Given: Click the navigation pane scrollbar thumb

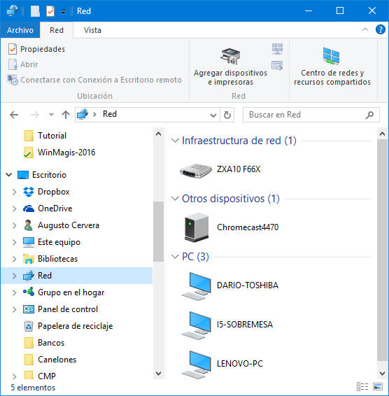Looking at the screenshot, I should (158, 232).
